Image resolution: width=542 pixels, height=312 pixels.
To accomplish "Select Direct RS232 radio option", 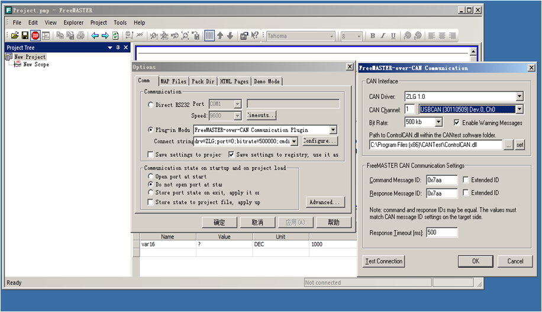I will (x=150, y=105).
